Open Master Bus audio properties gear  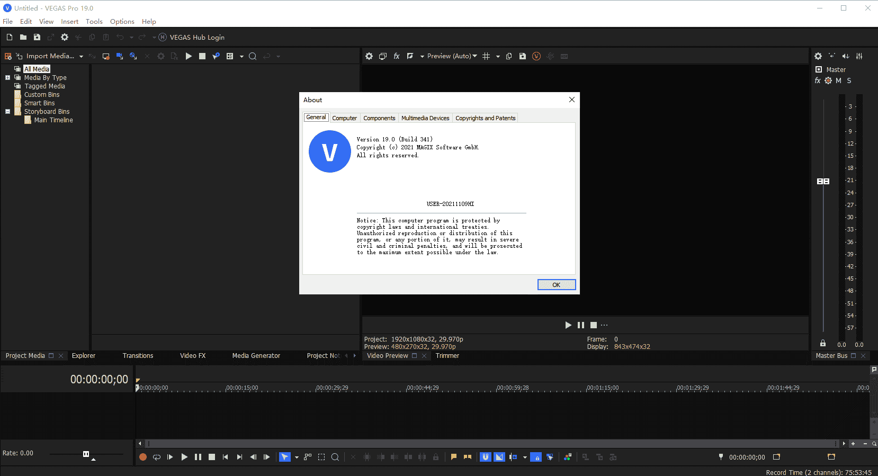point(818,56)
